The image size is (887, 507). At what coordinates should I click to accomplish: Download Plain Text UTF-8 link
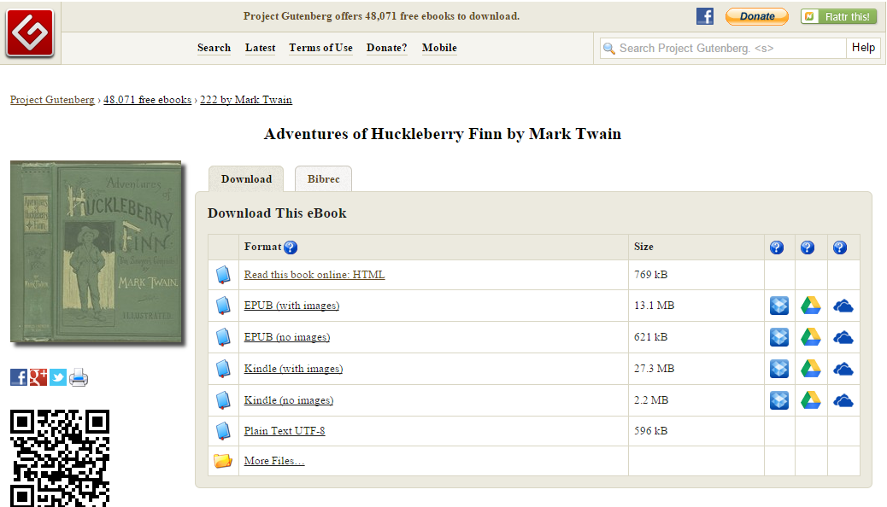285,431
